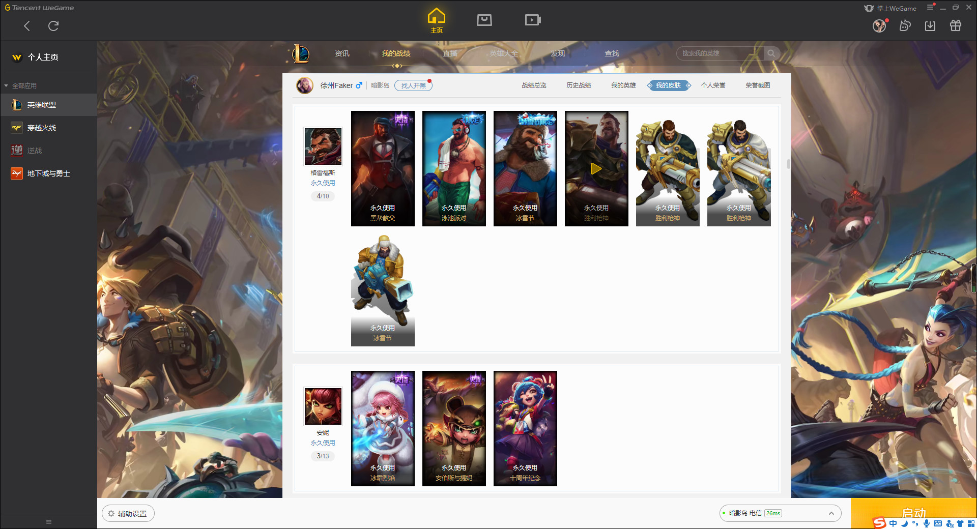
Task: Switch to 历史战绩 sub-tab
Action: [x=579, y=85]
